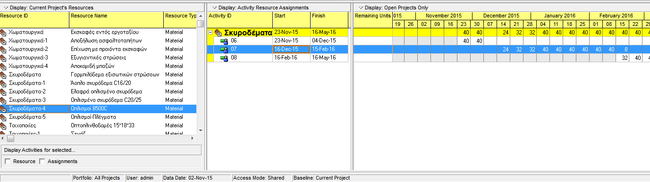Sort by Resource ID column header
The image size is (650, 182).
(34, 20)
